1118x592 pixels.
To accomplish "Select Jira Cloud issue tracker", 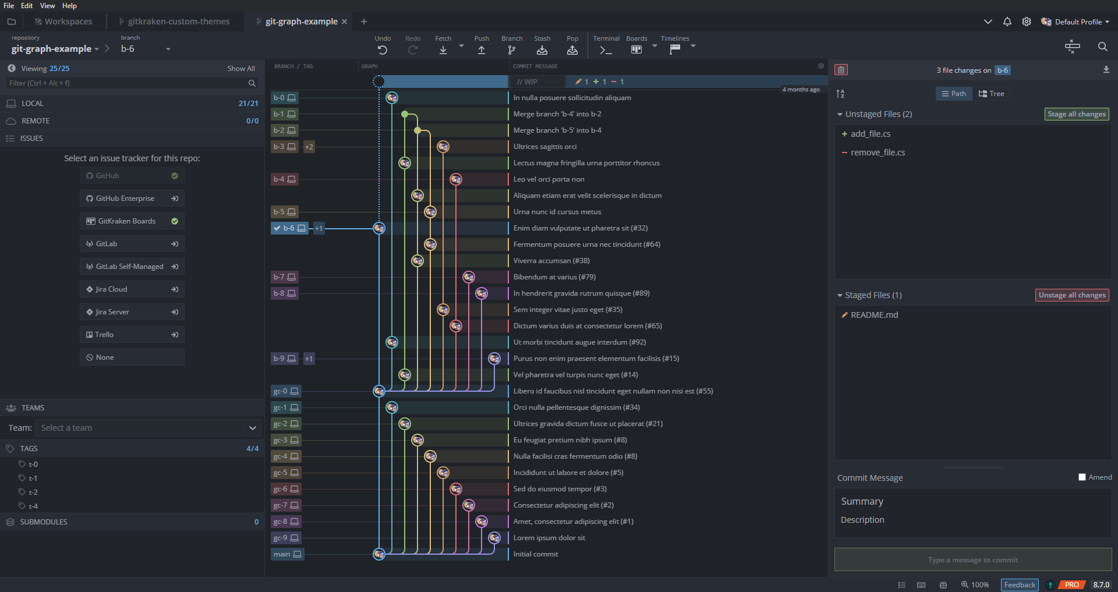I will (x=132, y=289).
